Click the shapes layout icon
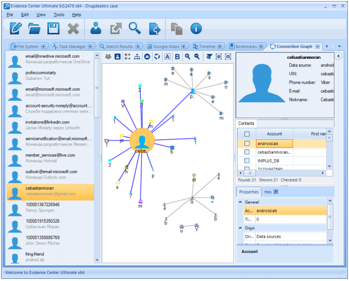The image size is (349, 281). pos(127,57)
